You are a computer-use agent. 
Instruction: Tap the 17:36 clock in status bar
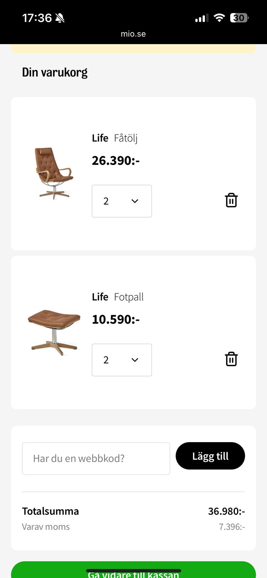tap(37, 18)
